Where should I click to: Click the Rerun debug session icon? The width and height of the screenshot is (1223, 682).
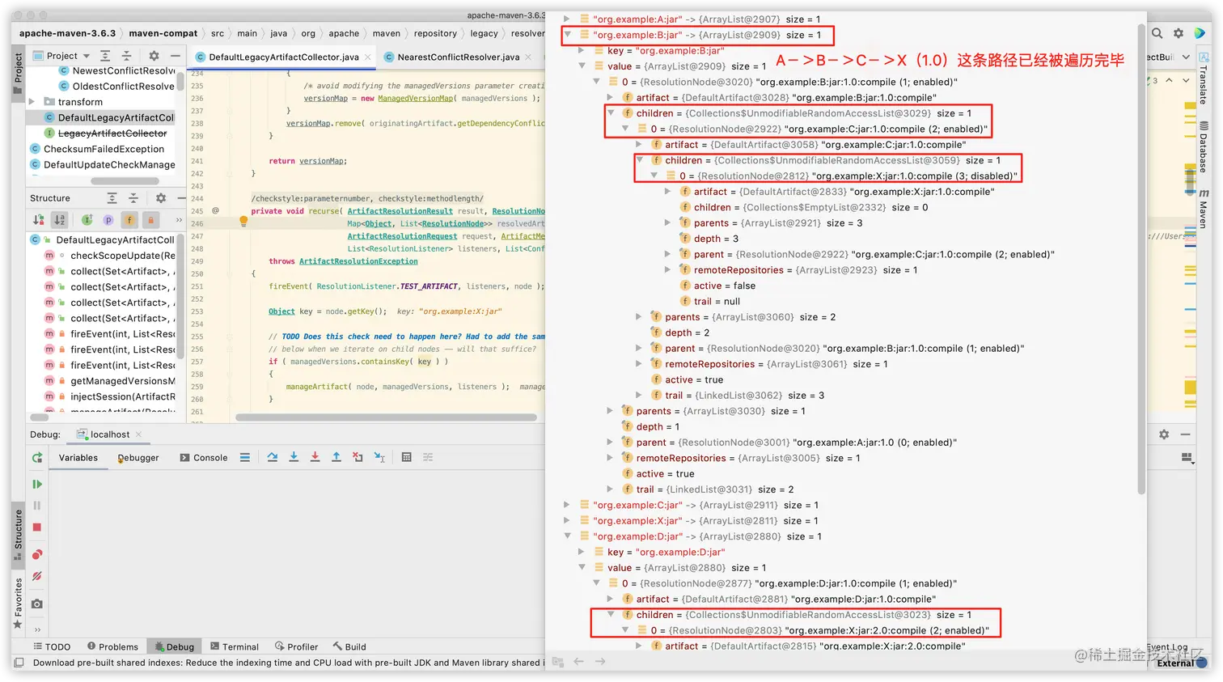click(37, 458)
